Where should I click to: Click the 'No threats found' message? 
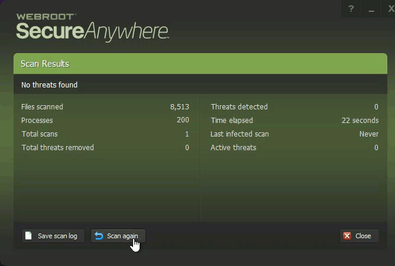(x=50, y=85)
